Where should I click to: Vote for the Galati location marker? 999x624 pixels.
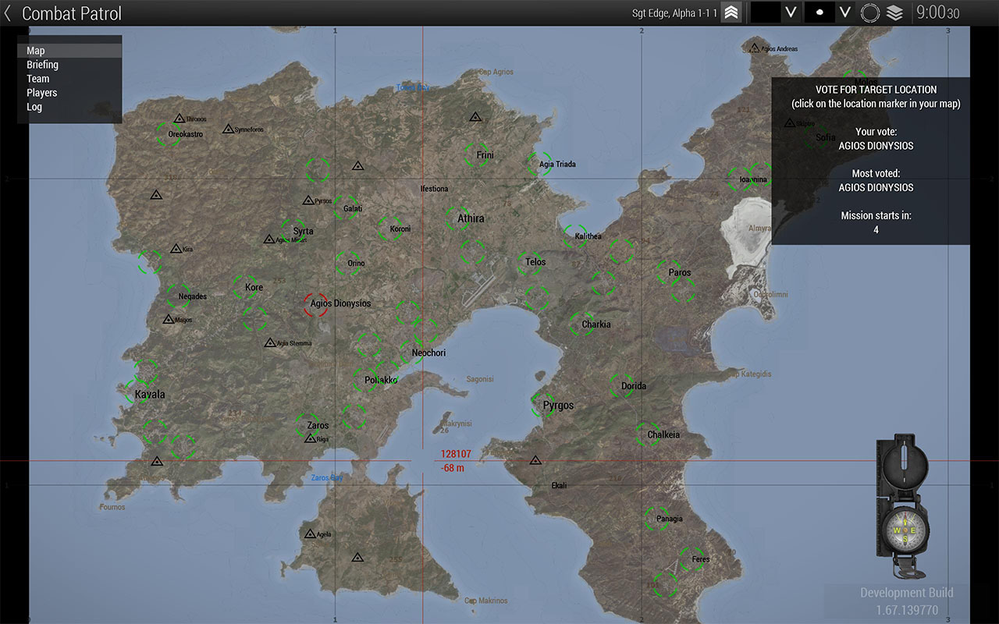tap(346, 207)
